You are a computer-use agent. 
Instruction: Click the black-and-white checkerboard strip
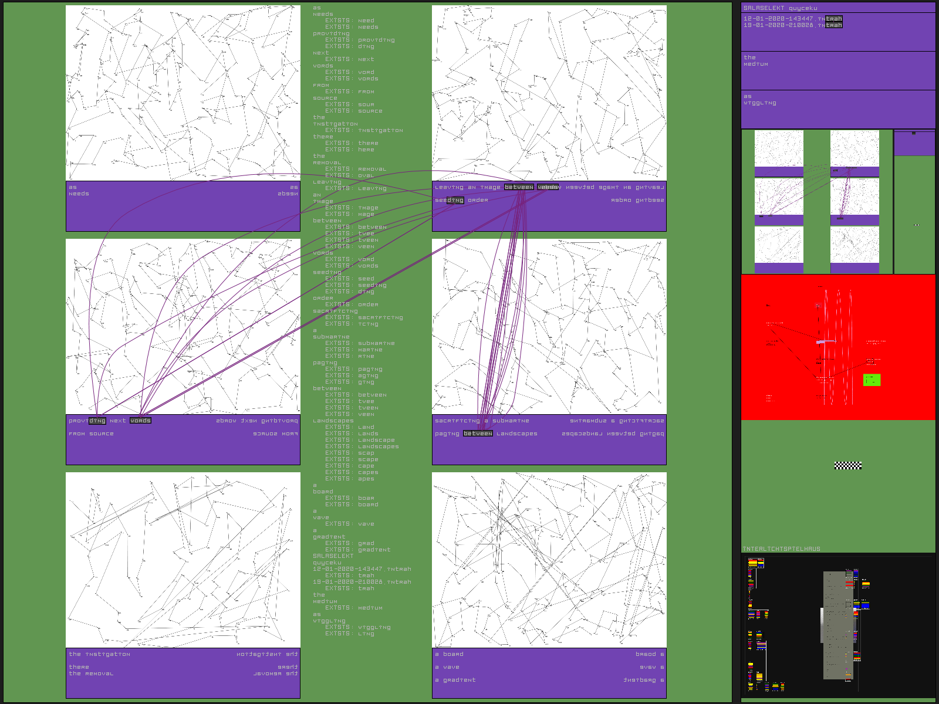847,465
